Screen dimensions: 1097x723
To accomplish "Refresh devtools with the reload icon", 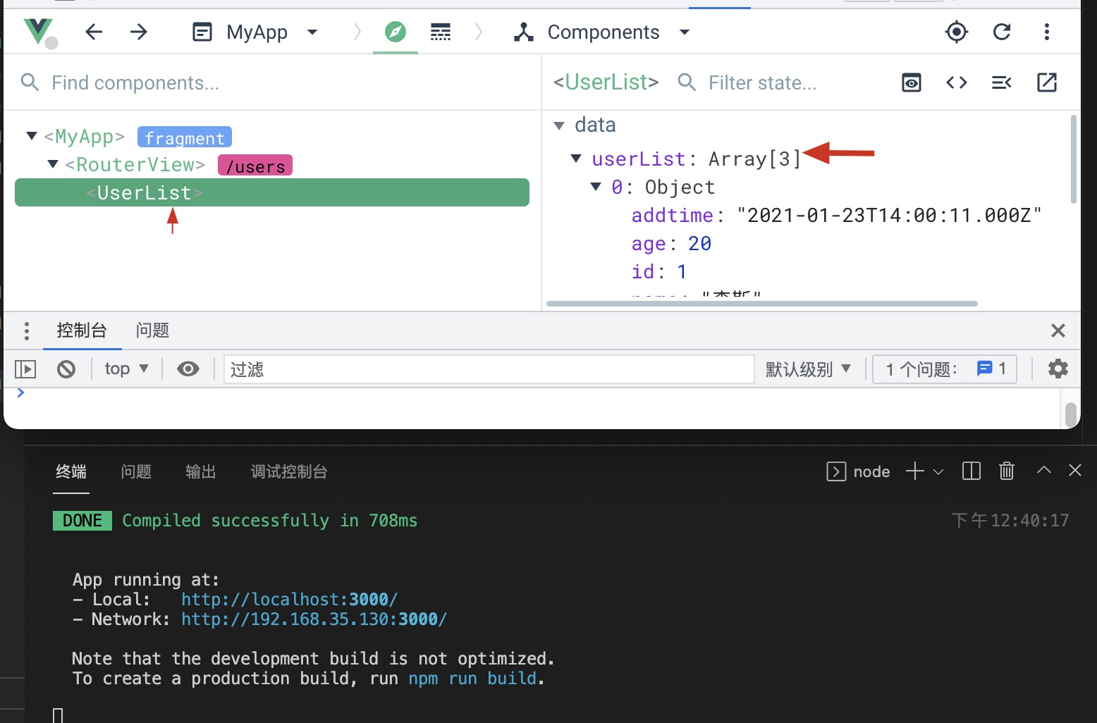I will (x=1001, y=32).
